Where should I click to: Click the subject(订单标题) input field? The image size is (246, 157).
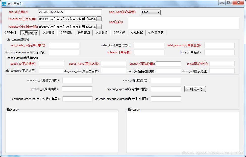coord(149,53)
